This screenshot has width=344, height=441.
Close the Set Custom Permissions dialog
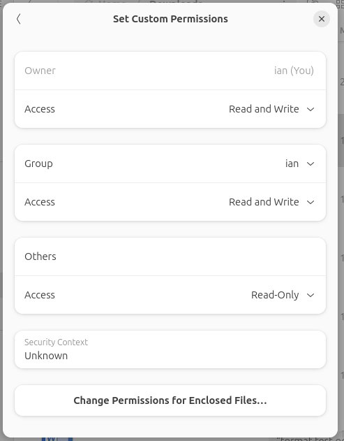(321, 19)
